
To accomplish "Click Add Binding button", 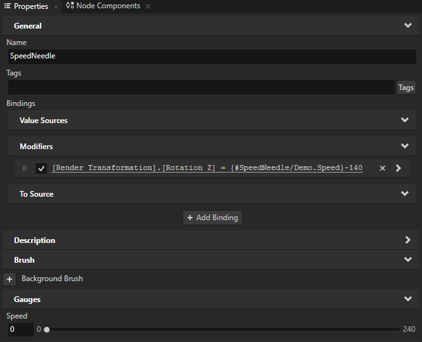I will (x=213, y=218).
